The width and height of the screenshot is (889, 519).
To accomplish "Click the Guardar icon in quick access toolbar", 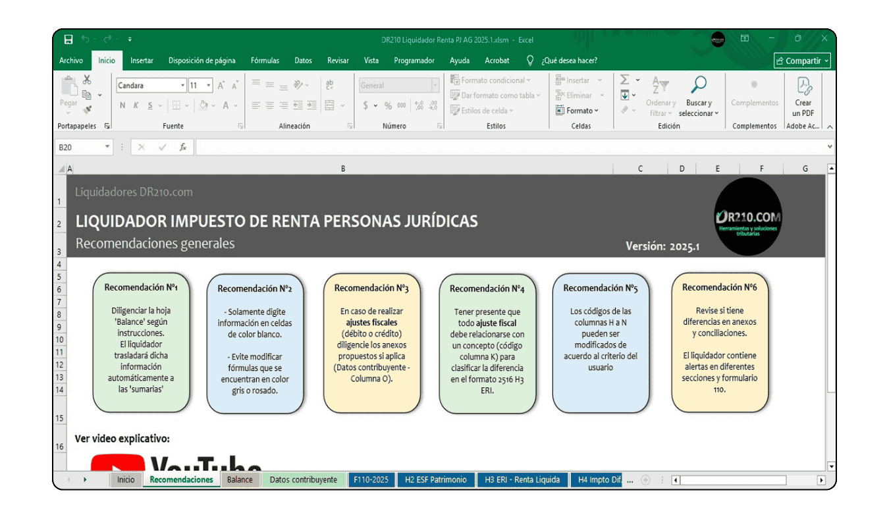I will [x=68, y=40].
